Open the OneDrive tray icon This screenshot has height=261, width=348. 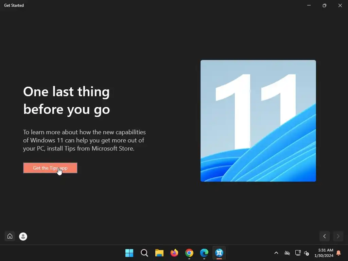pos(287,253)
